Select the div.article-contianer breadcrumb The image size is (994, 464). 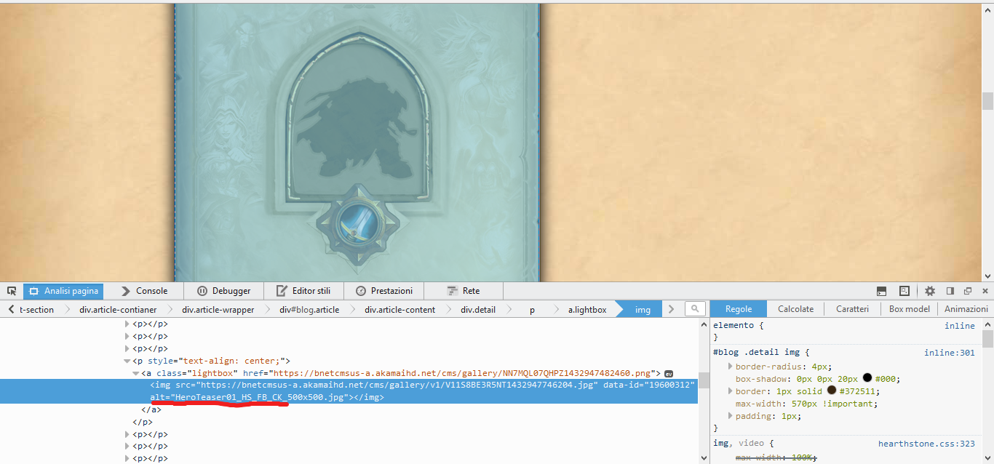(x=118, y=310)
